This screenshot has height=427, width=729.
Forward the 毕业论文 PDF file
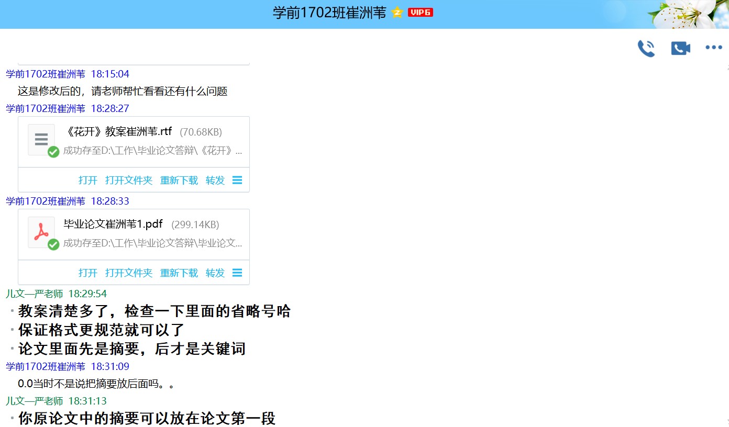tap(215, 273)
